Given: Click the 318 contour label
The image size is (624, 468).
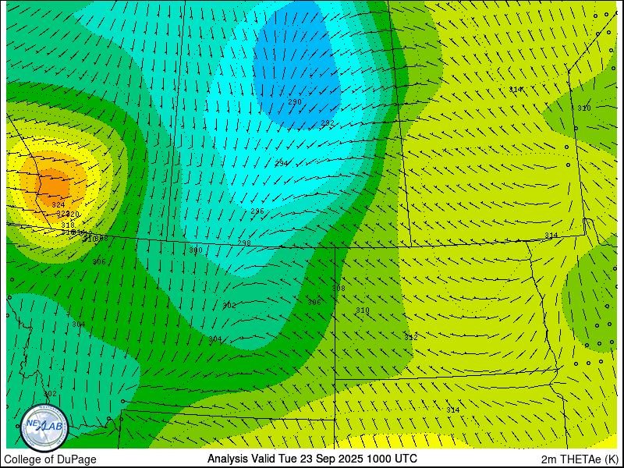Looking at the screenshot, I should (x=68, y=225).
